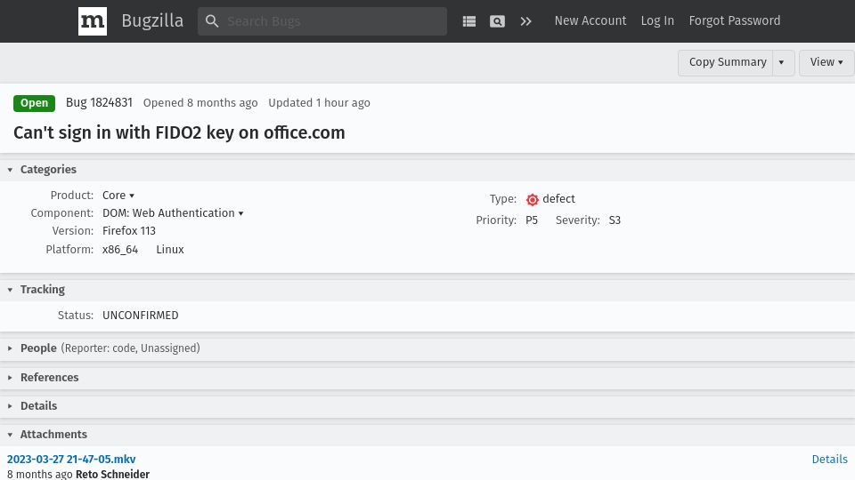The height and width of the screenshot is (480, 855).
Task: Click Reto Schneider author name
Action: tap(112, 474)
